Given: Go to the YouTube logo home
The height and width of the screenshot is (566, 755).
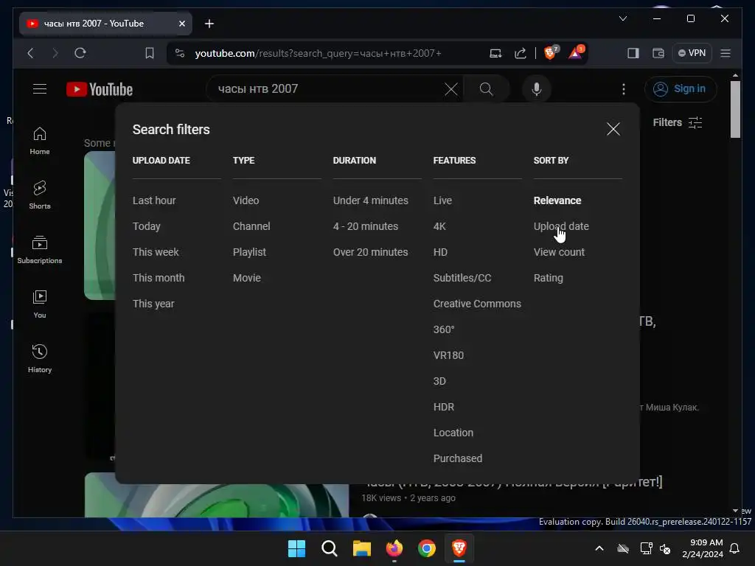Looking at the screenshot, I should [x=100, y=89].
